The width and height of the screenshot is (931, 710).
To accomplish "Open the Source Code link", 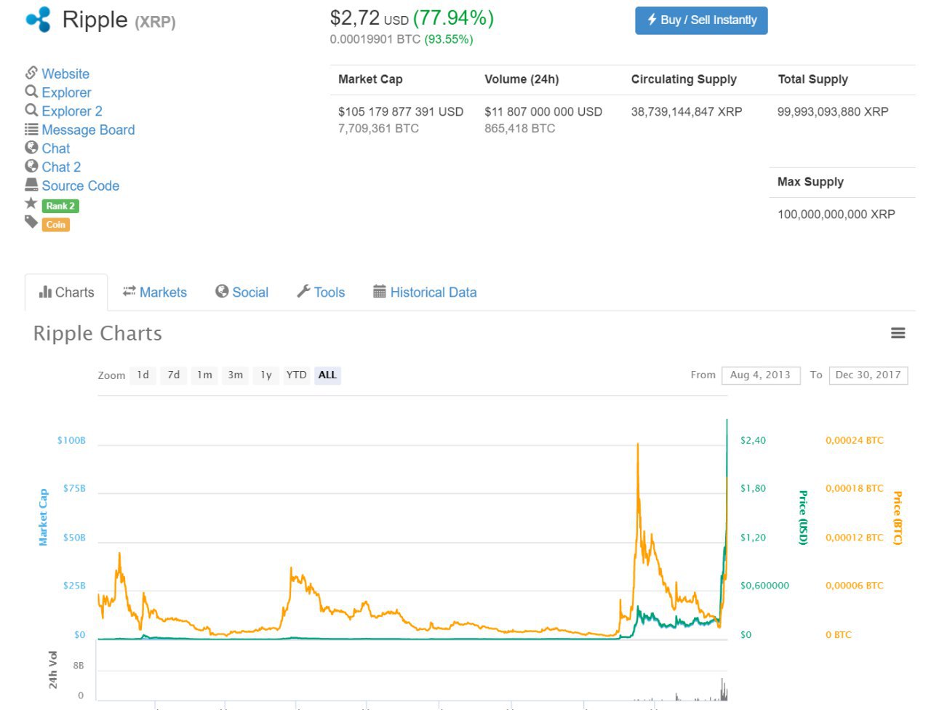I will click(80, 186).
